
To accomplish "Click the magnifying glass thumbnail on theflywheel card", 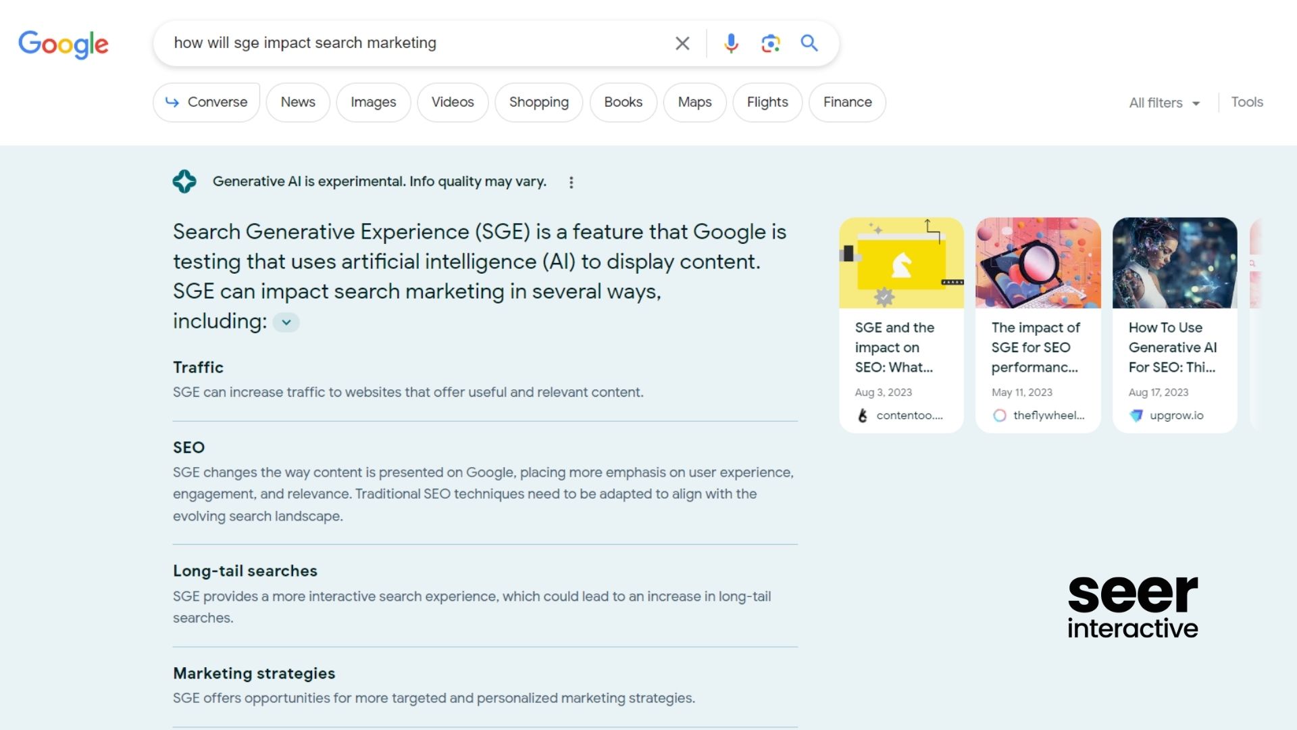I will 1038,263.
